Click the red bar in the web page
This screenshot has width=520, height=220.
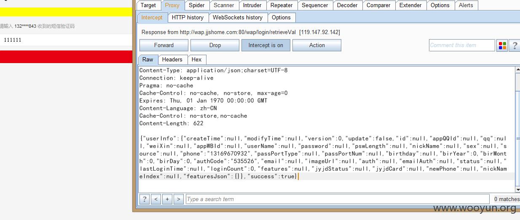(66, 57)
